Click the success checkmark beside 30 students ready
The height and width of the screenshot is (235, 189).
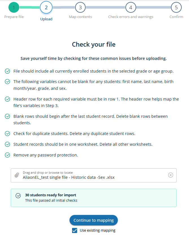coord(18,195)
